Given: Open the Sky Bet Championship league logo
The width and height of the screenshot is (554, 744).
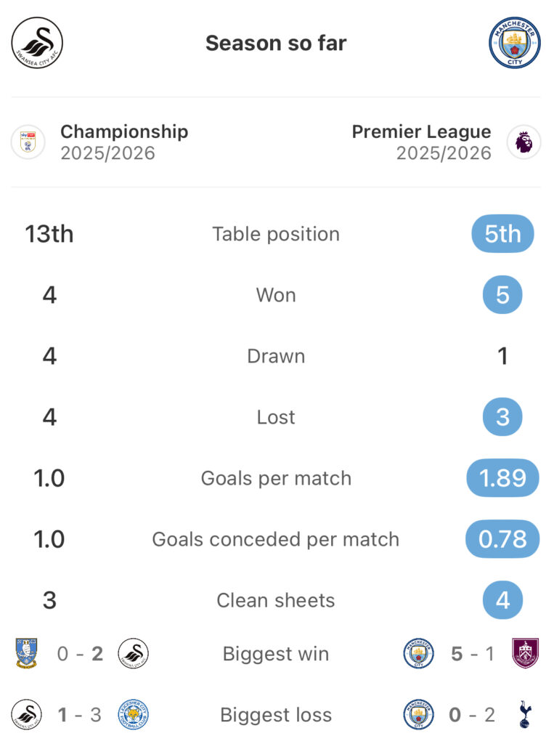Looking at the screenshot, I should tap(28, 142).
